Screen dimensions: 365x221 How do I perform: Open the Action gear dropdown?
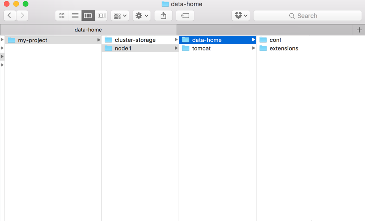point(142,15)
